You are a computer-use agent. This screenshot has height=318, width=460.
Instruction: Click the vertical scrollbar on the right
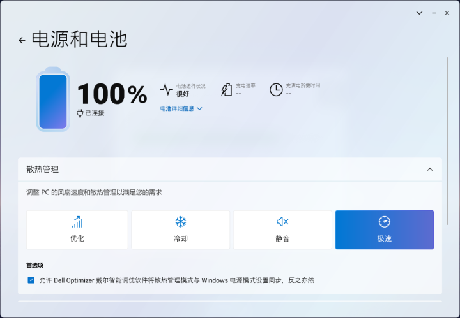coord(450,127)
